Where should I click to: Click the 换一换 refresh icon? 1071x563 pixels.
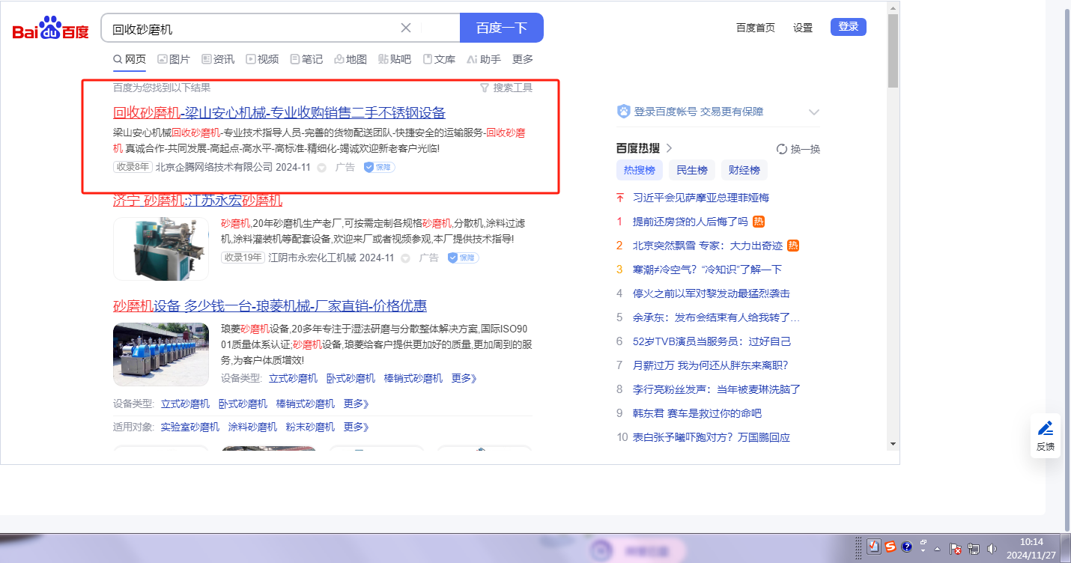[782, 149]
